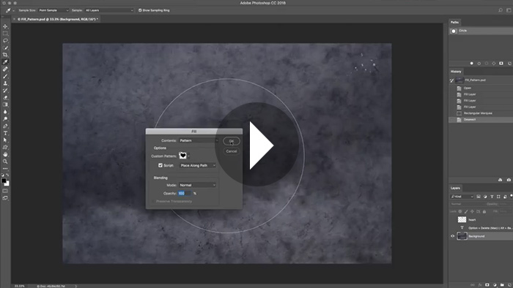Screen dimensions: 513x288
Task: Click the Quick Mask mode icon
Action: click(5, 191)
